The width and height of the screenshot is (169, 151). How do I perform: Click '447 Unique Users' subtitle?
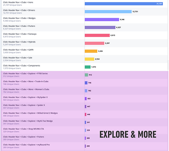(x=11, y=108)
